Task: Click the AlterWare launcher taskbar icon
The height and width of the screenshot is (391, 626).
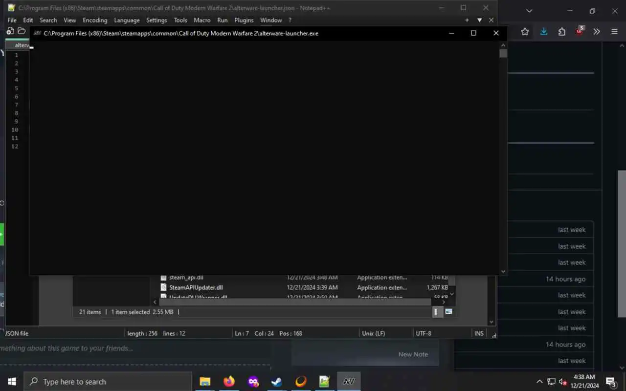Action: click(349, 382)
